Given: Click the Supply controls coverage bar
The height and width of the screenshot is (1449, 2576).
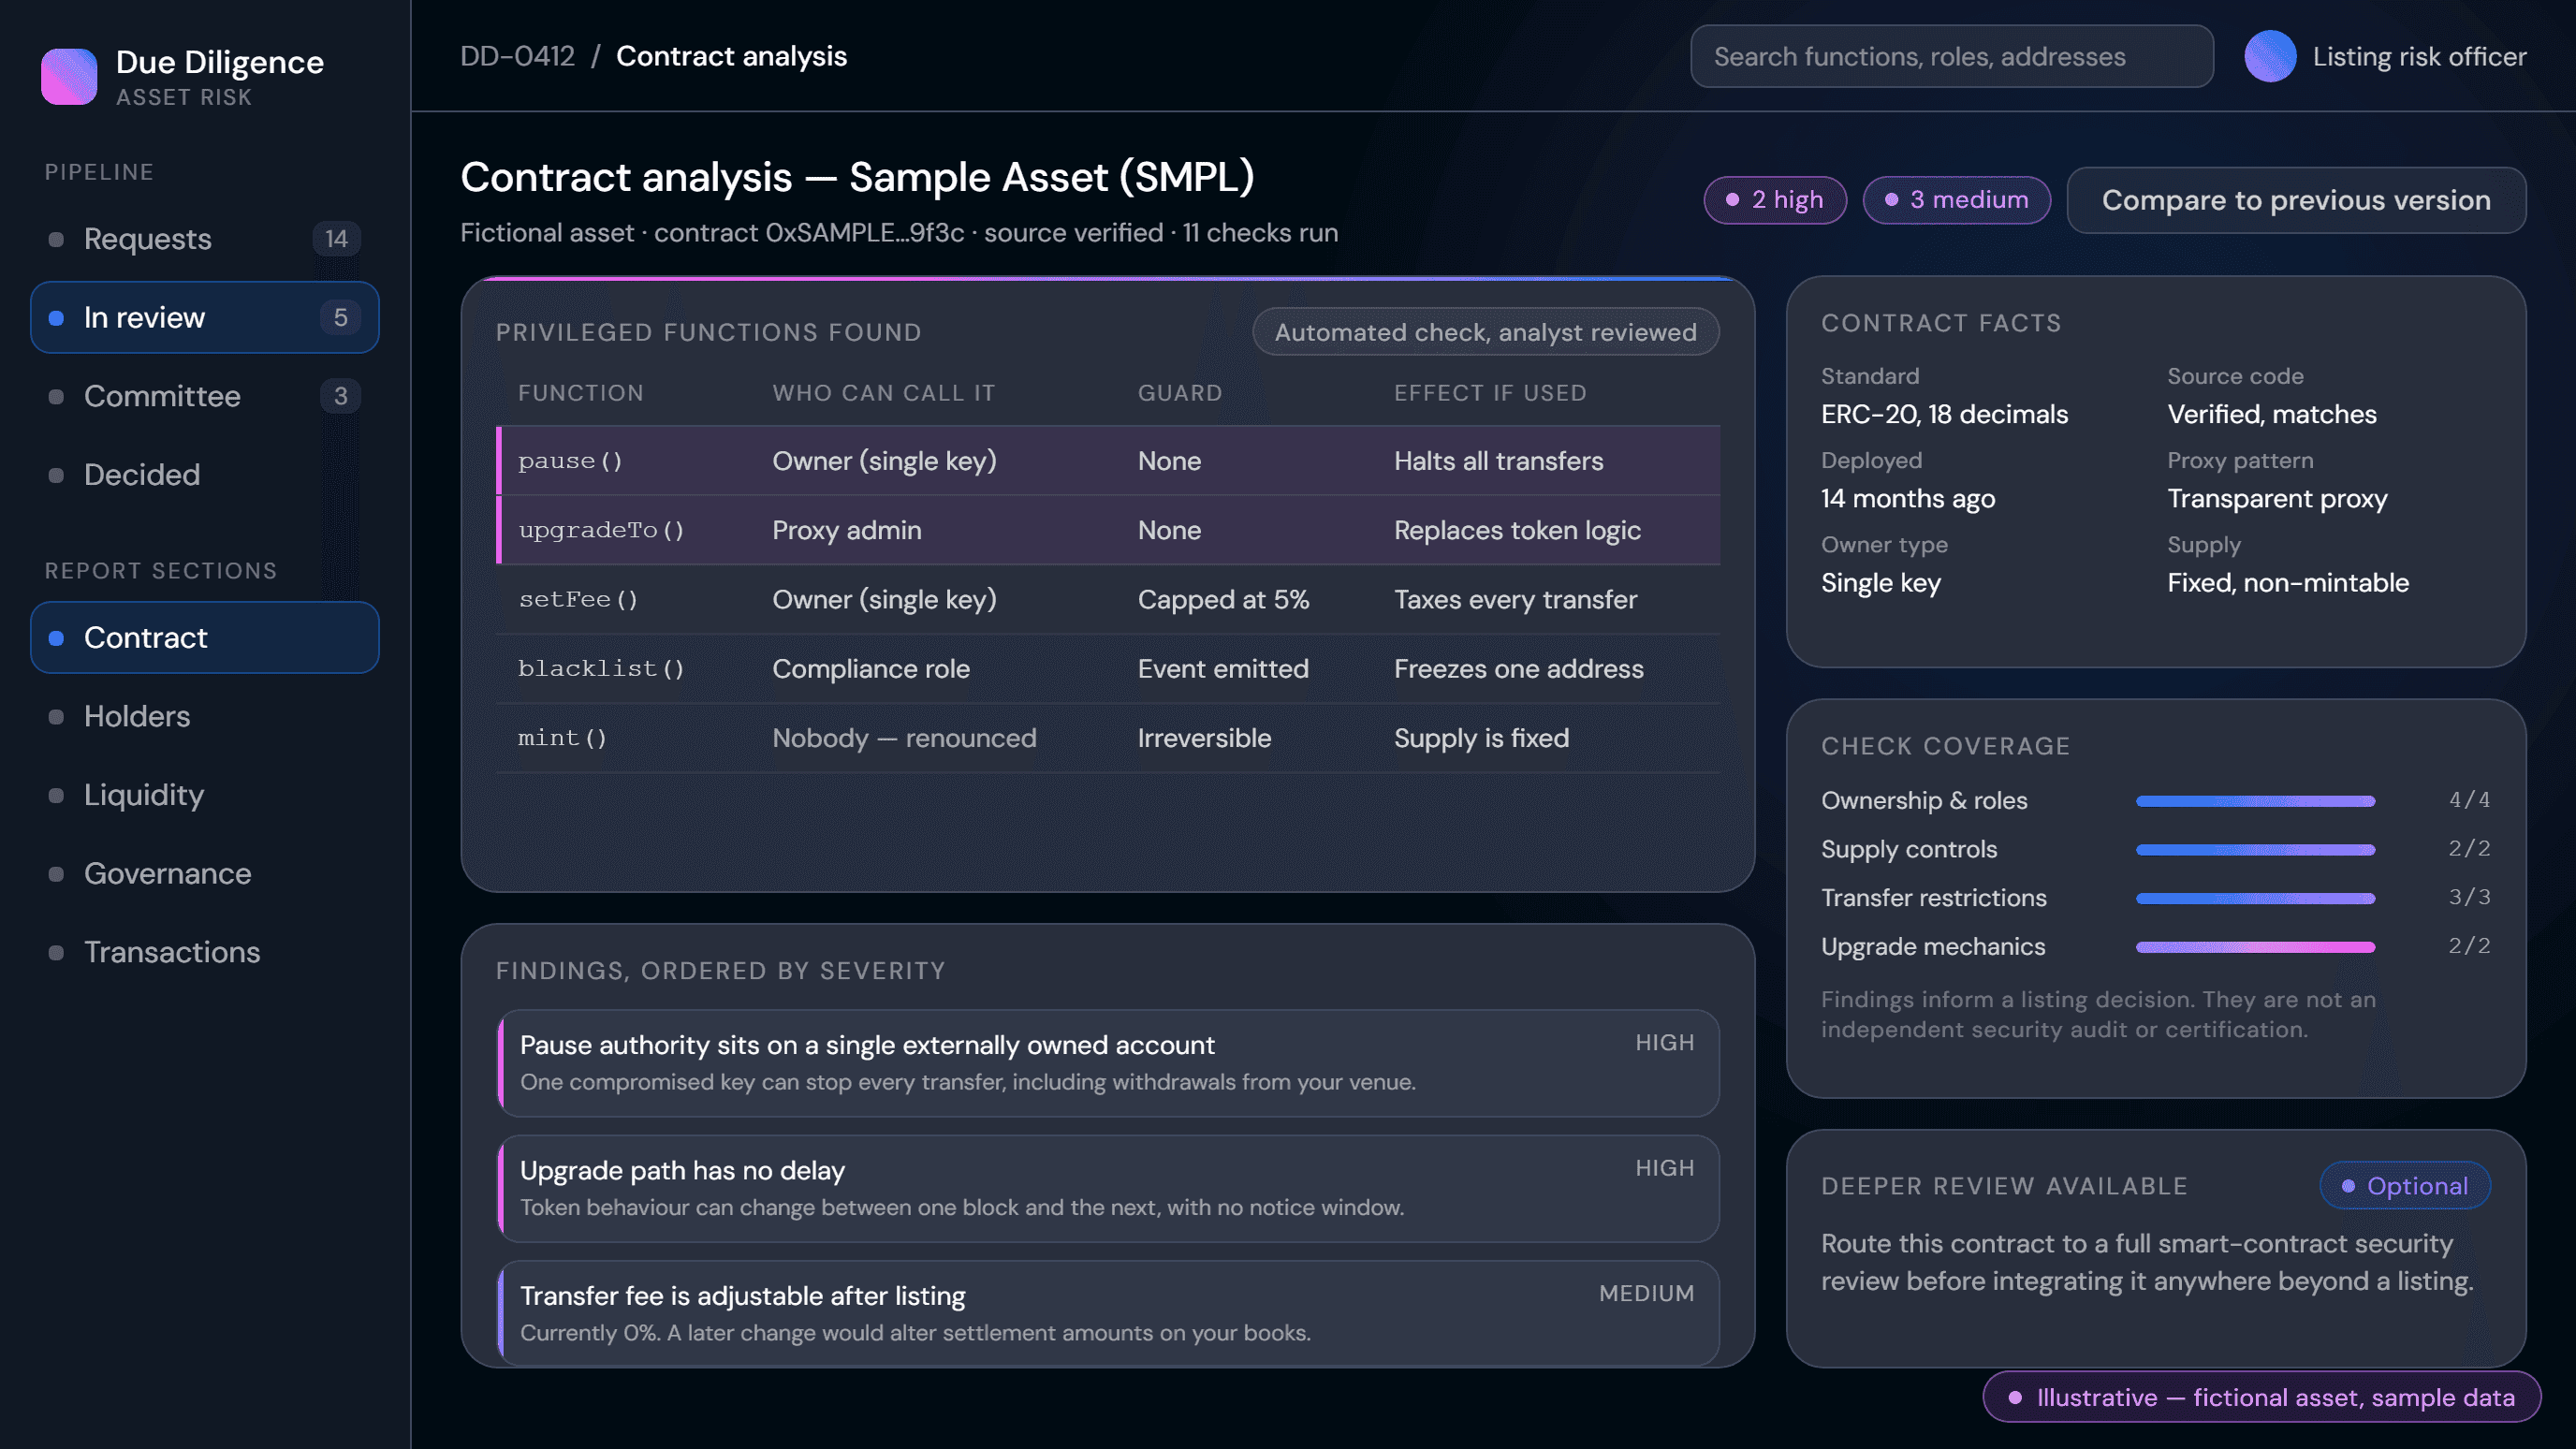Looking at the screenshot, I should click(x=2255, y=850).
